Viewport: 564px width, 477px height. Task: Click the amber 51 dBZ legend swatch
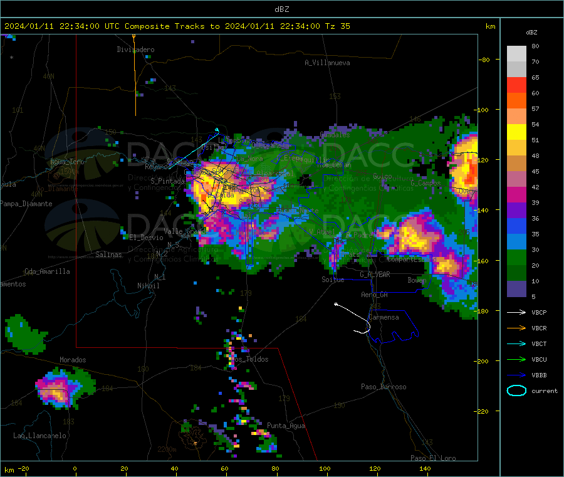[516, 147]
